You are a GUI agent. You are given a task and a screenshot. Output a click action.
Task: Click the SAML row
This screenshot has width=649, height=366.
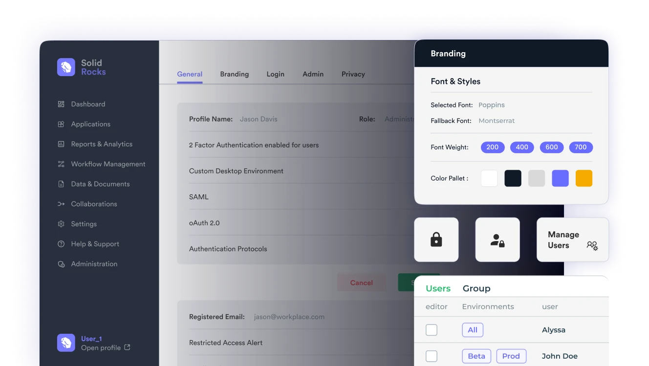[302, 197]
